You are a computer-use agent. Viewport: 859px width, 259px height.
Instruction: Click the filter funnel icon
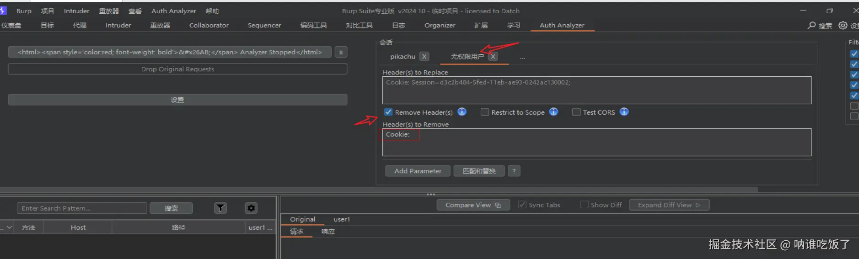(x=220, y=208)
